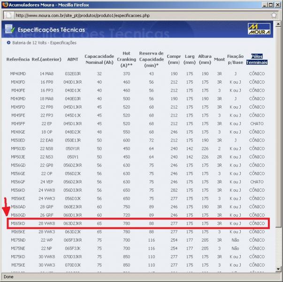Click the 24 VEP previous reference cell
Viewport: 283px width, 282px height.
pos(46,182)
